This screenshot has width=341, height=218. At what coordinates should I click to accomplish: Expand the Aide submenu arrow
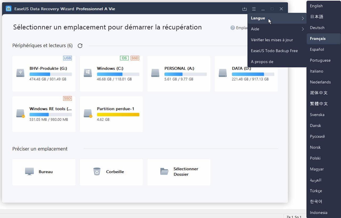coord(303,29)
